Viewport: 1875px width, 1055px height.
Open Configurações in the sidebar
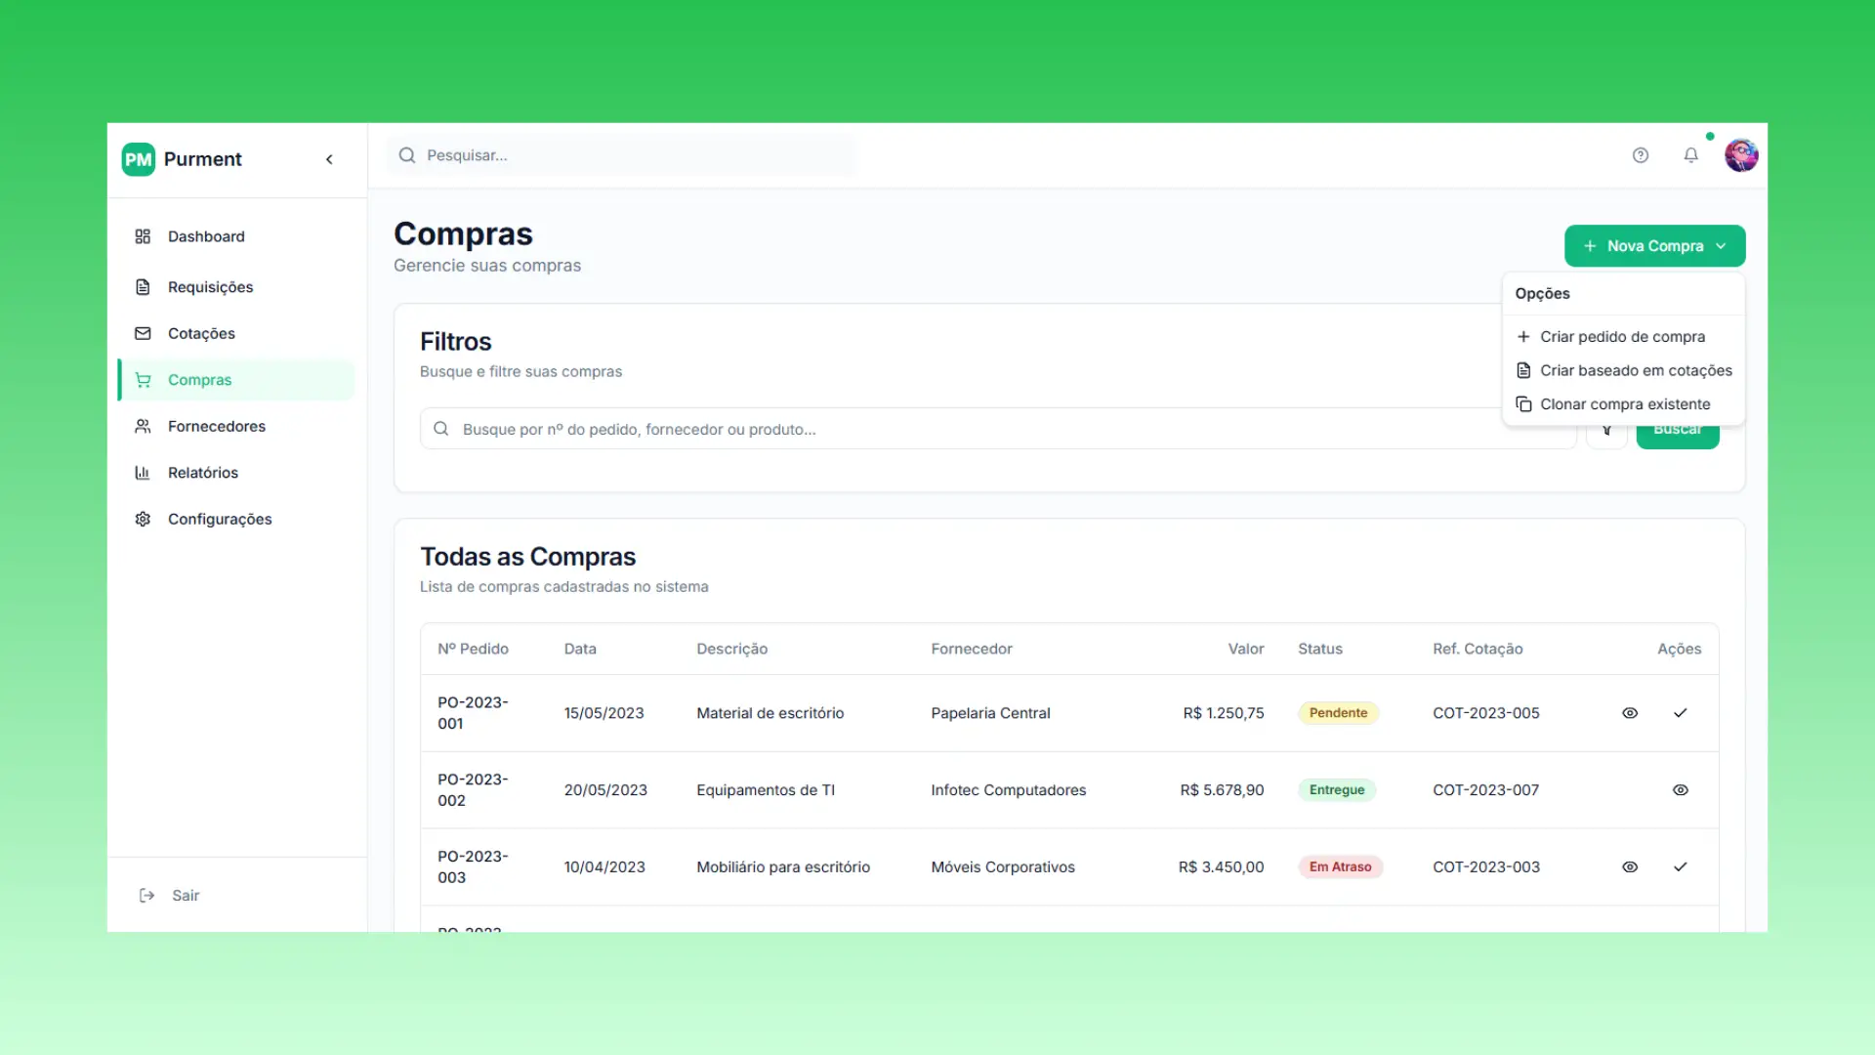(236, 519)
